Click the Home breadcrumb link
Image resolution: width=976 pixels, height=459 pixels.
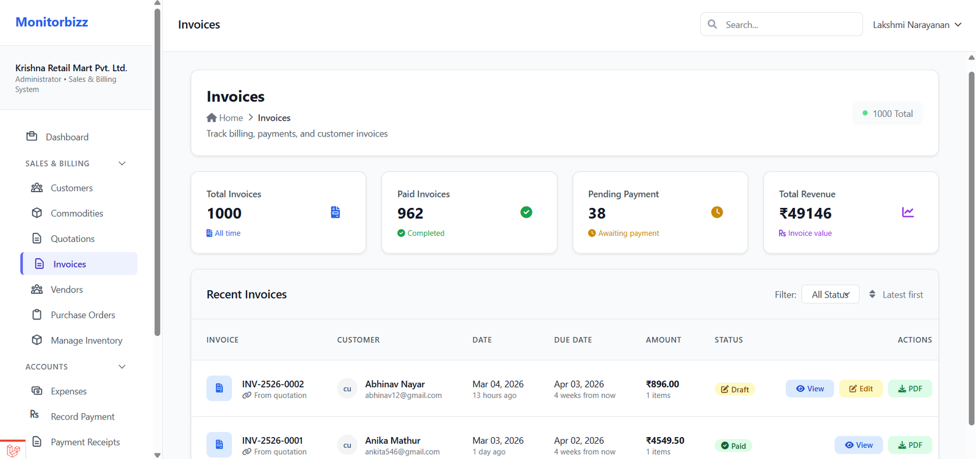tap(224, 118)
